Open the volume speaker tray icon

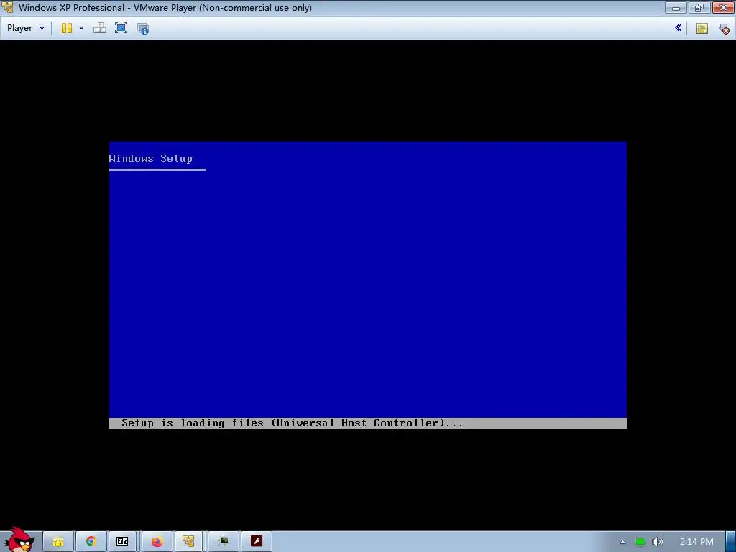pyautogui.click(x=657, y=542)
